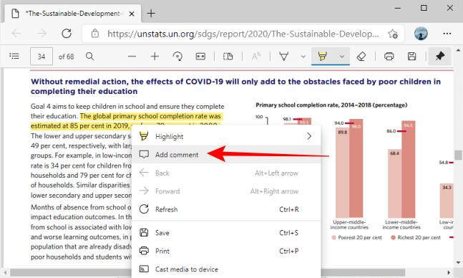Click the chart title Primary school completion rate
This screenshot has width=463, height=278.
331,105
